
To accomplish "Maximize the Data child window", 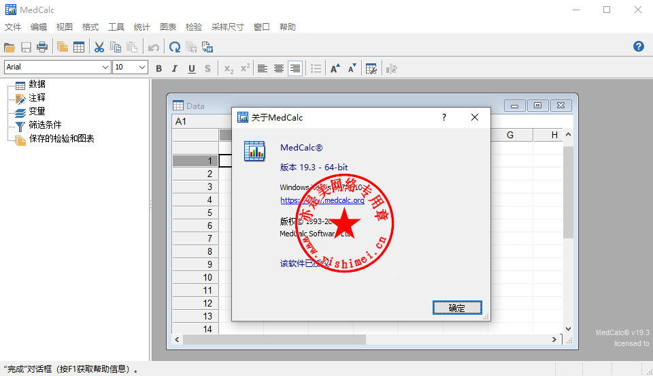I will point(537,106).
